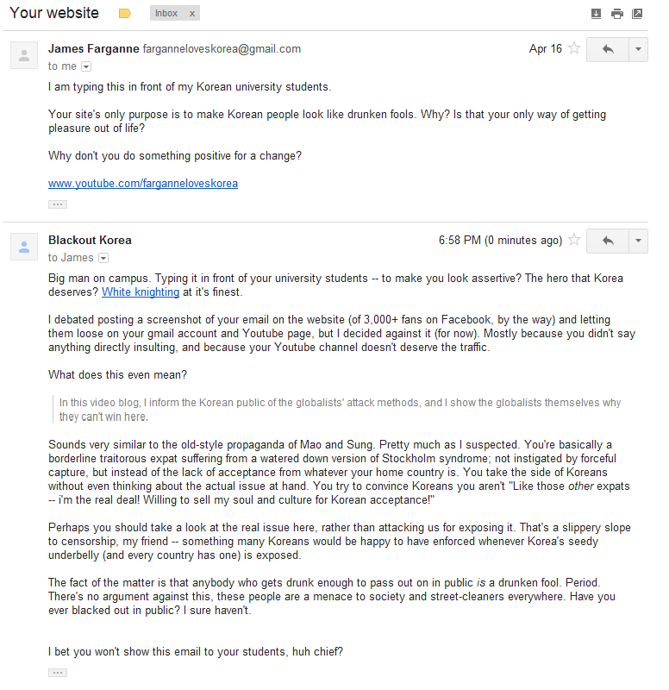
Task: Click James Farganne's avatar picture
Action: tap(23, 55)
